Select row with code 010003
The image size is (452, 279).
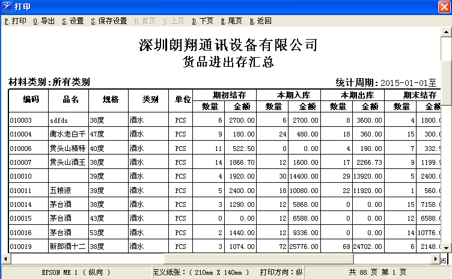click(20, 120)
